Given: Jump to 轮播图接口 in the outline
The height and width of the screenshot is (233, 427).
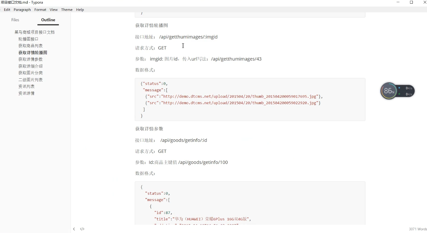Looking at the screenshot, I should click(28, 39).
